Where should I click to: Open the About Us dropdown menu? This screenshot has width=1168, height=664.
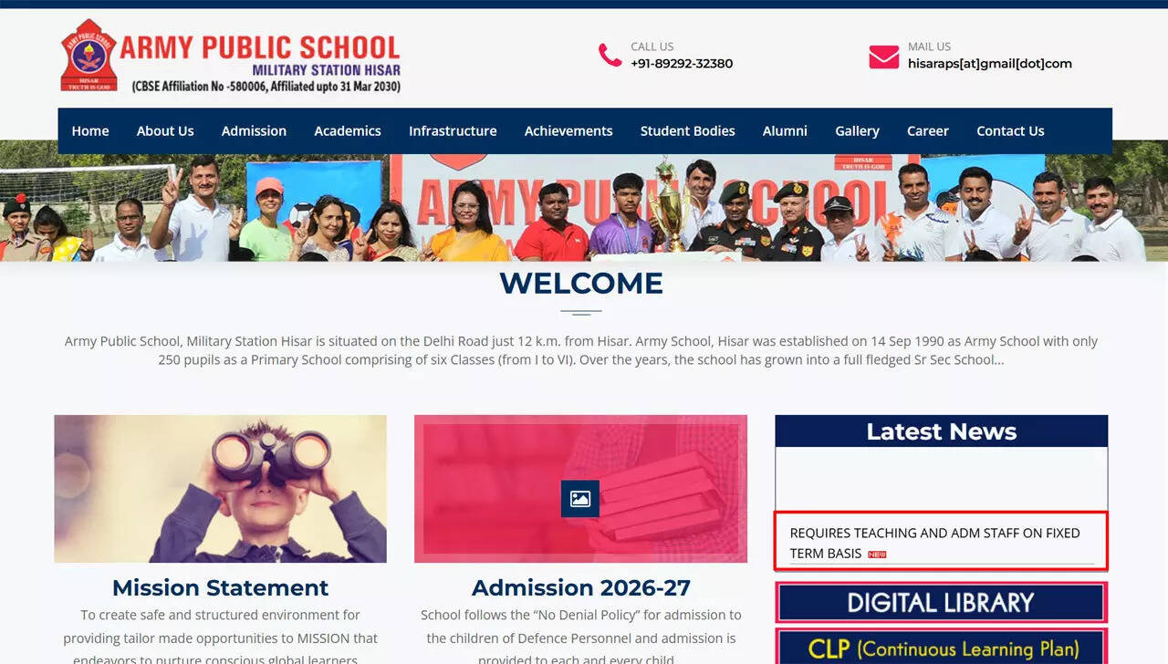pos(165,130)
